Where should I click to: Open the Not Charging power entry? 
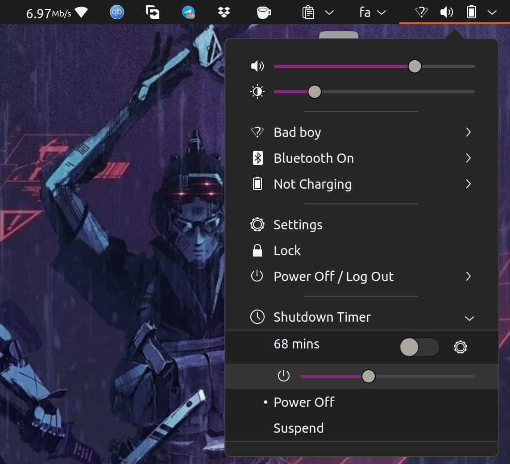click(362, 184)
